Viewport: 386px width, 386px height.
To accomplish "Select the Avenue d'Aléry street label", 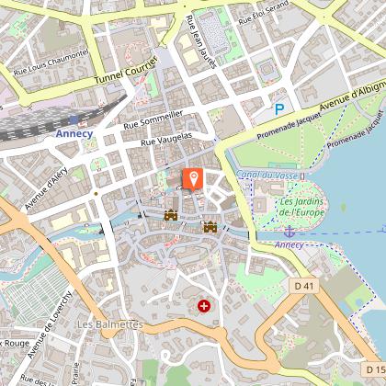I will tap(46, 188).
